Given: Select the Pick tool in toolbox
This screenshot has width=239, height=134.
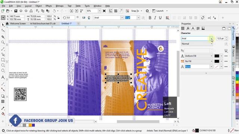Looking at the screenshot, I should tap(3, 25).
